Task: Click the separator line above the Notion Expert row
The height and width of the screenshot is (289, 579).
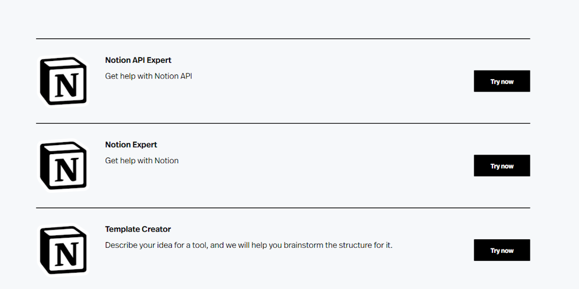Action: pos(283,123)
